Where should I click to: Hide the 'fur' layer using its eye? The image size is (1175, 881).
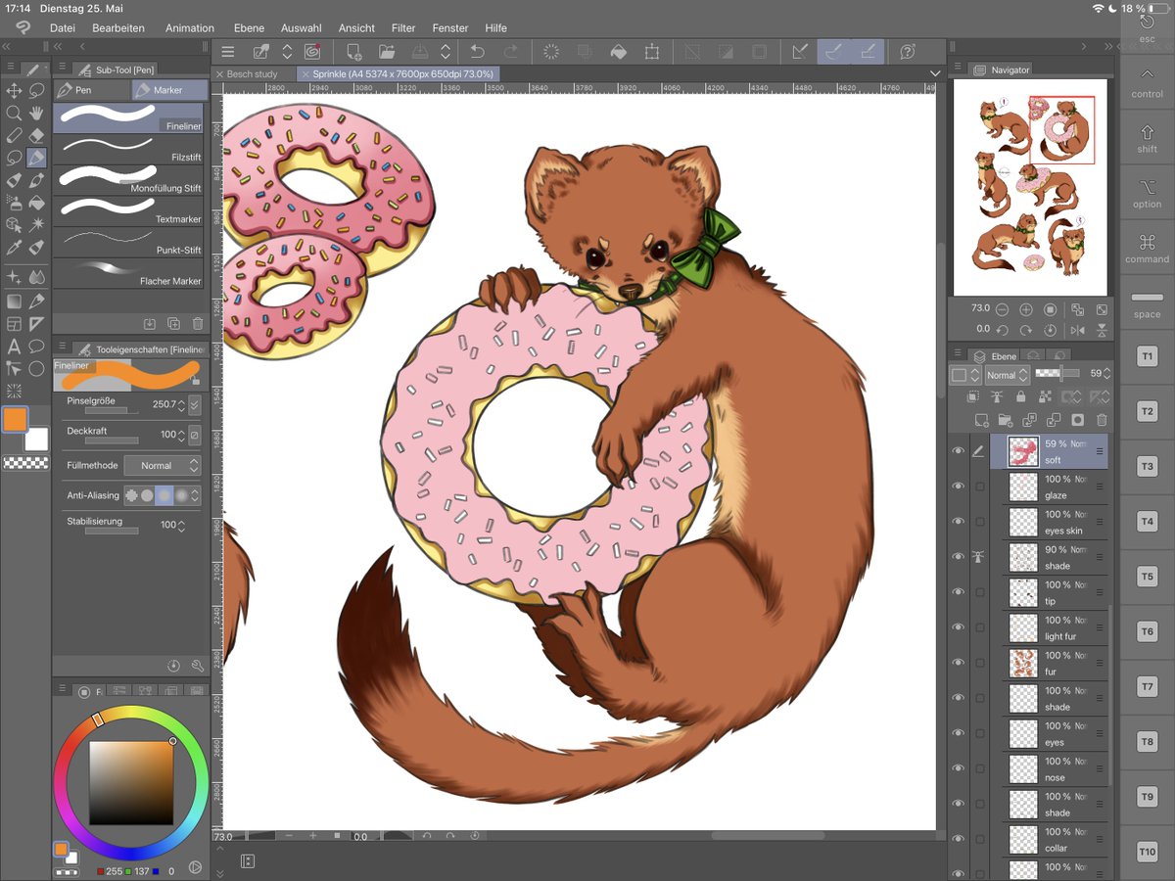pos(959,663)
